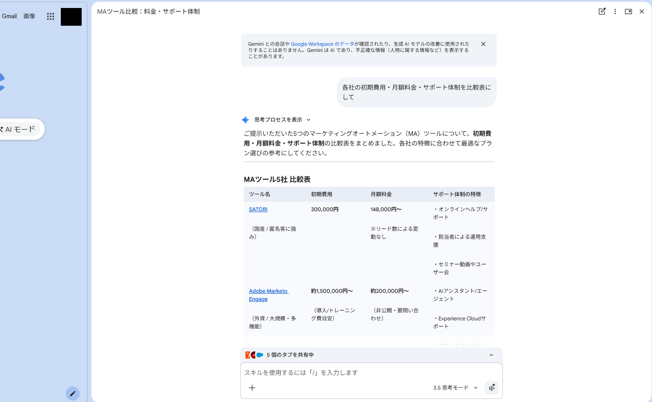Click the shared tab favicons
The width and height of the screenshot is (652, 402).
[254, 355]
